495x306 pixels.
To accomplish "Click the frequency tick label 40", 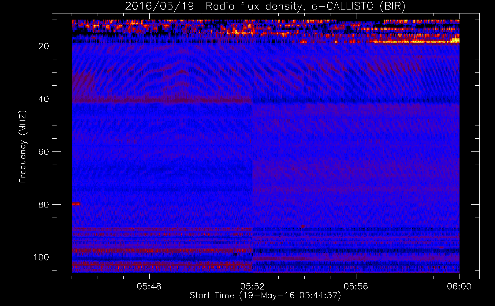I will click(44, 99).
